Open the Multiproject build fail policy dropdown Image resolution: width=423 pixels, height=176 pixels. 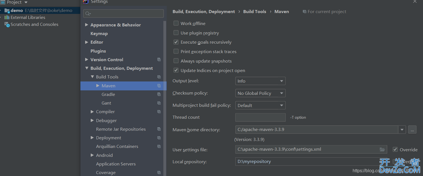260,105
